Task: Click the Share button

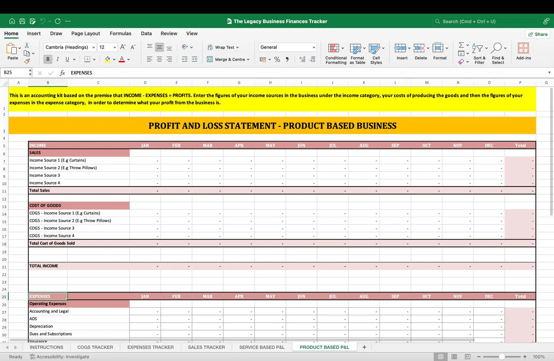Action: 538,34
